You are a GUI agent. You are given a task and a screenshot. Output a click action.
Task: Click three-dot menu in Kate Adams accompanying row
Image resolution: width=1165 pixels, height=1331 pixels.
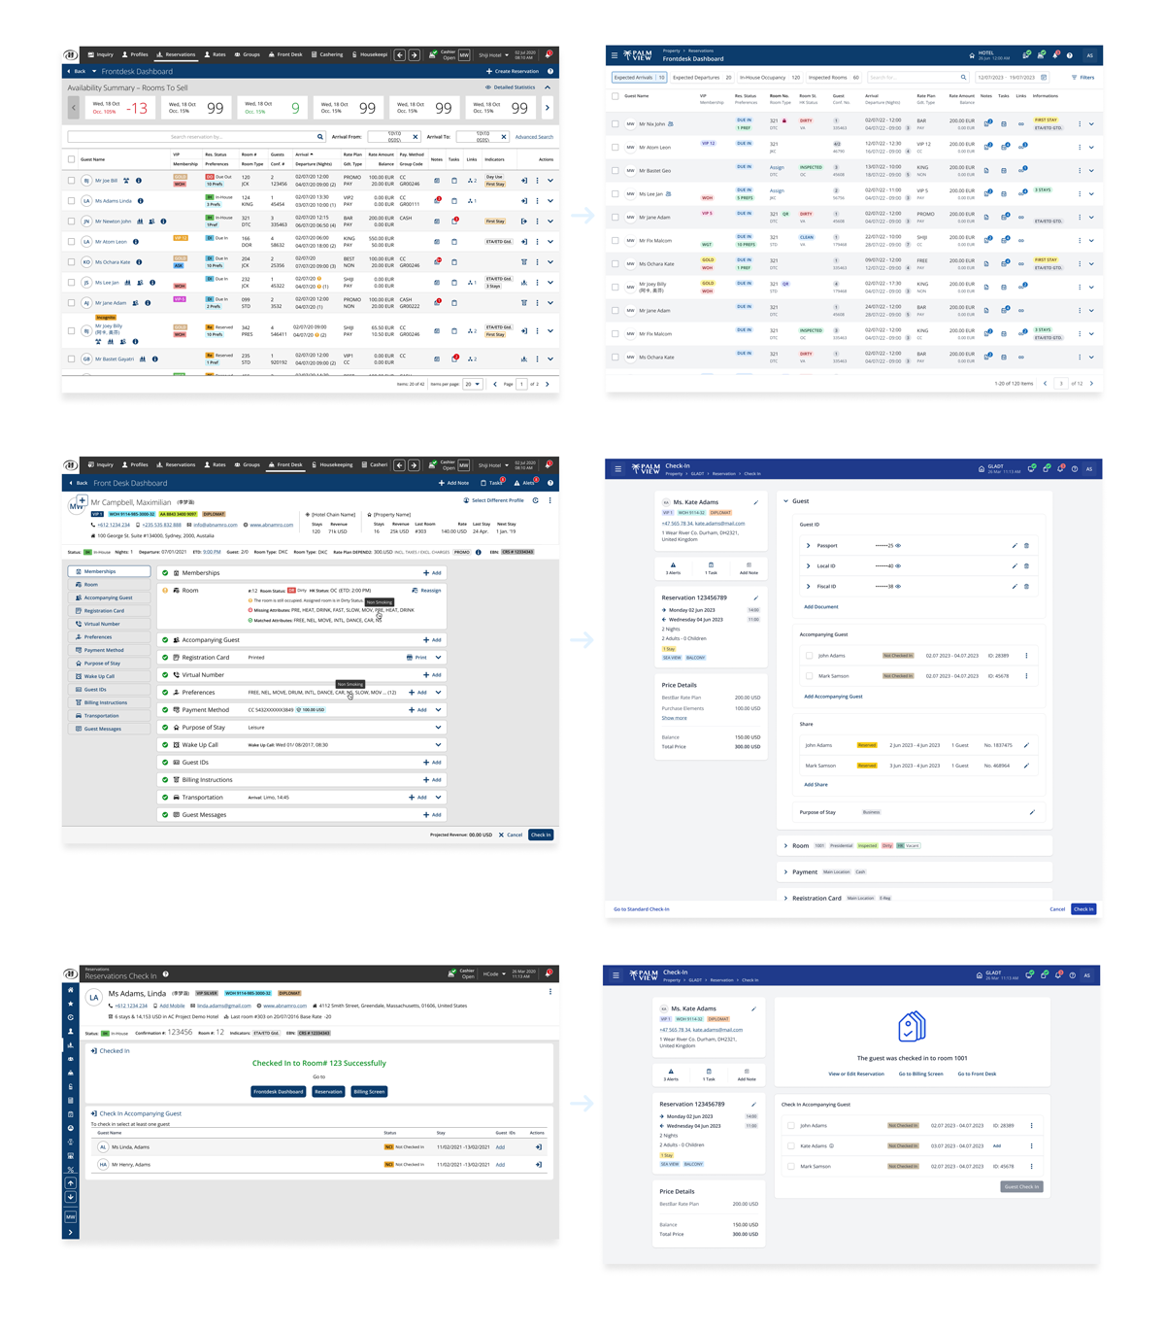[1032, 1145]
